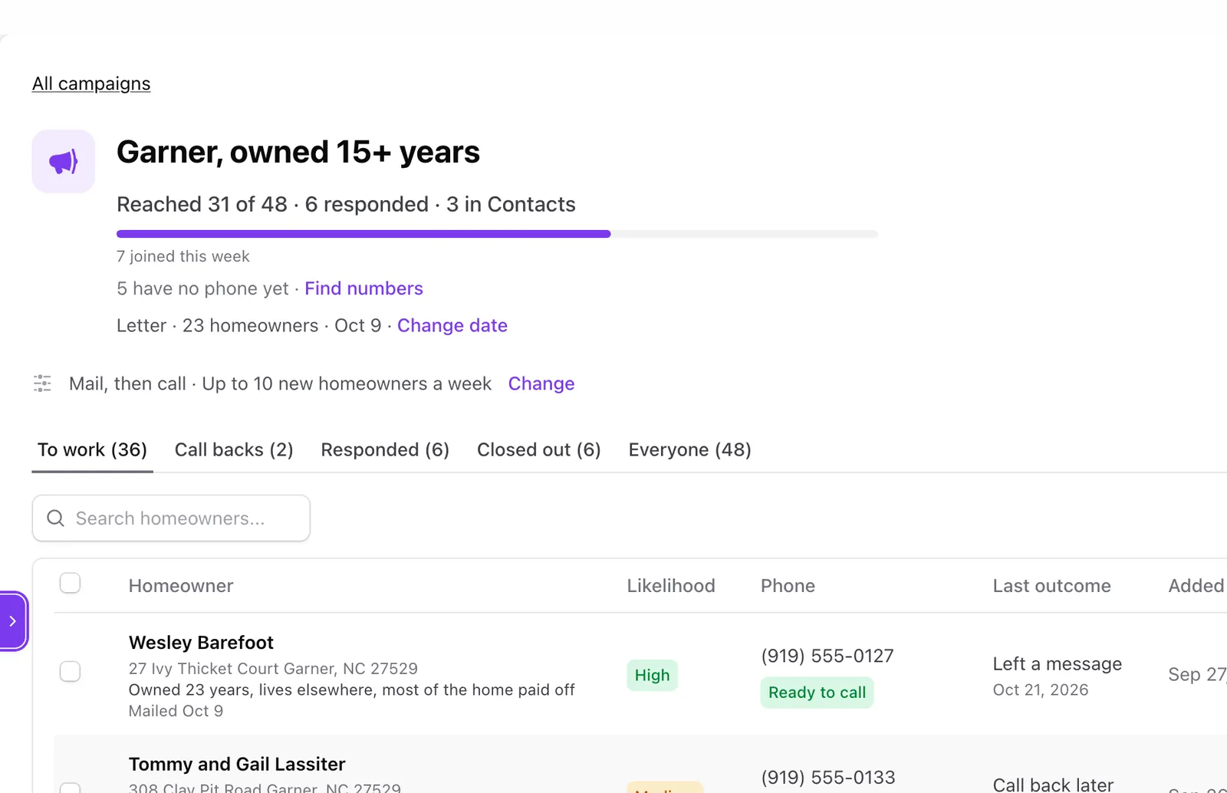Open the Closed out (6) tab
This screenshot has height=793, width=1227.
click(x=539, y=450)
